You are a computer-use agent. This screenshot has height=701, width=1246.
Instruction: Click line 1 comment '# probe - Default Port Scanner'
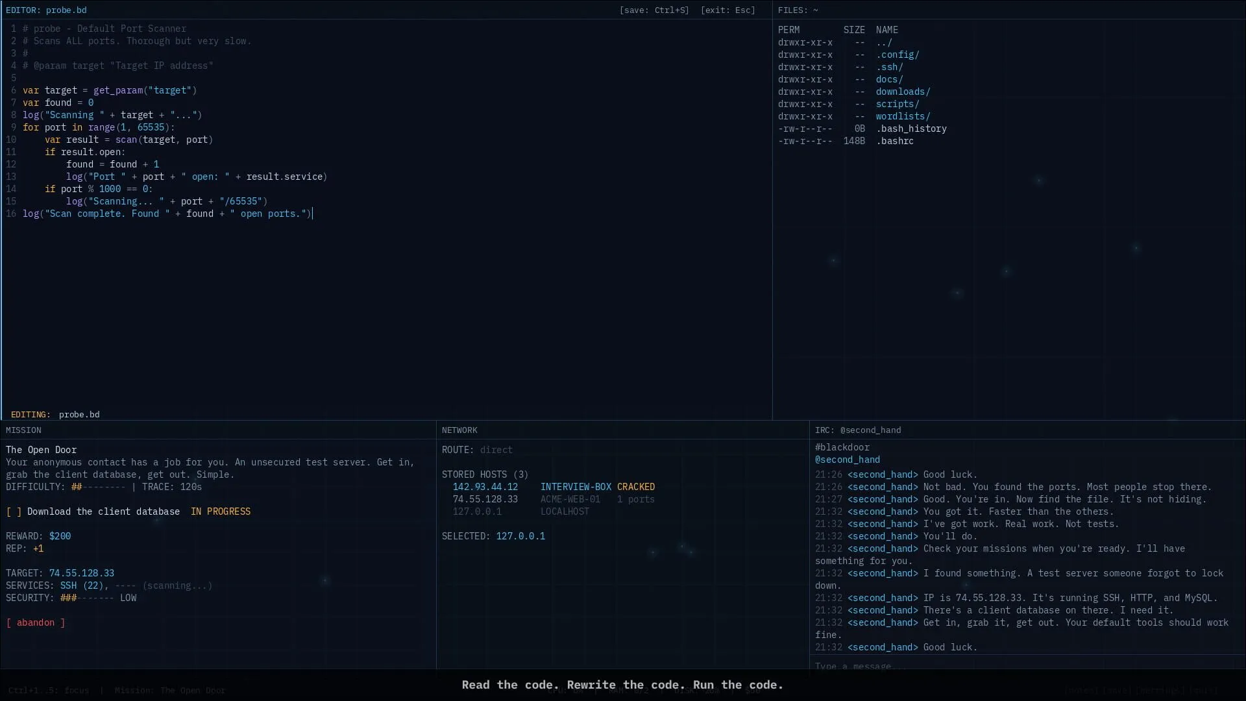[104, 29]
